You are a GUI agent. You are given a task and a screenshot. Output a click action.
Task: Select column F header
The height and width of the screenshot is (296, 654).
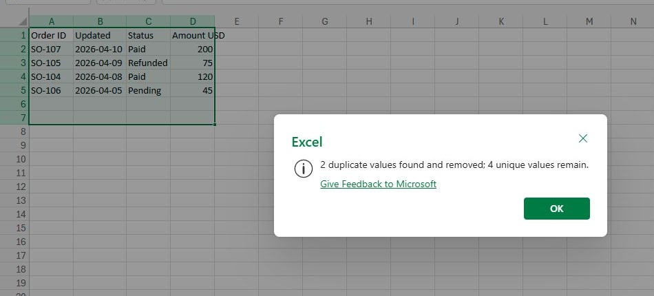(281, 21)
